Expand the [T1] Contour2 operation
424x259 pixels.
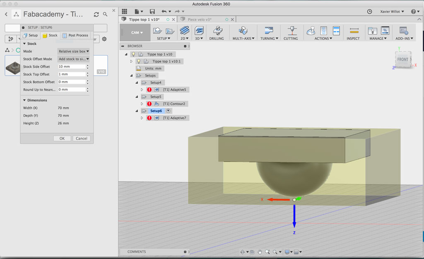pos(142,104)
